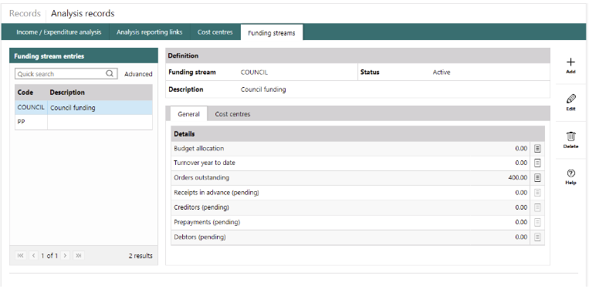Go to next page of results
The width and height of the screenshot is (589, 289).
66,255
